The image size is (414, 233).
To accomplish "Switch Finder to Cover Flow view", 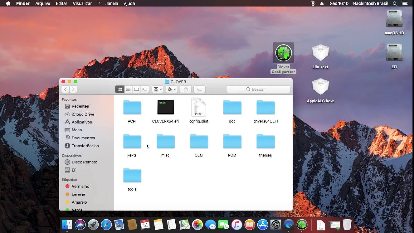I will click(145, 89).
